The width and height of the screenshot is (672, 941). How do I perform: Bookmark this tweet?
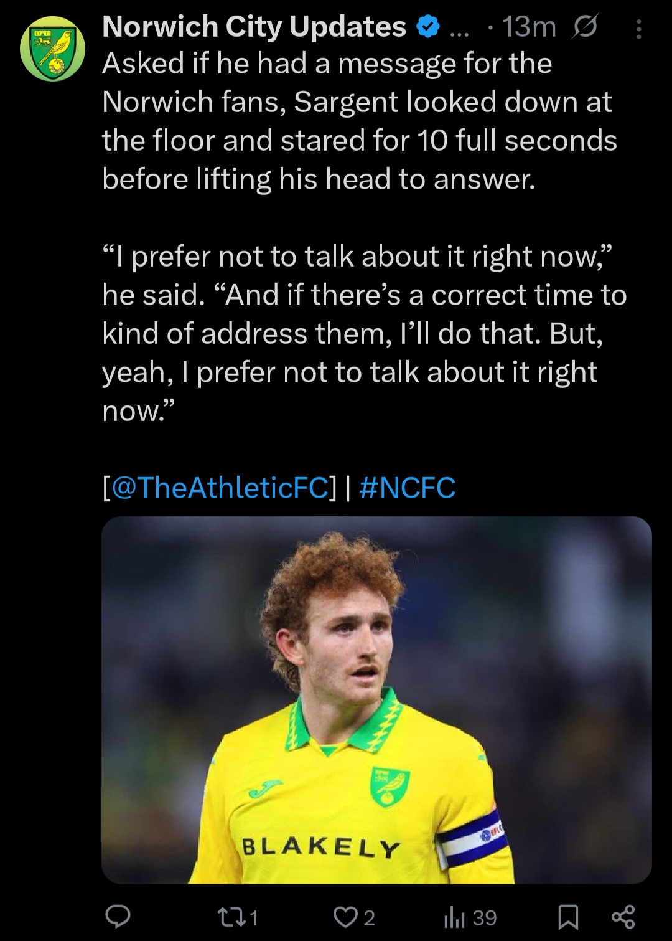click(x=569, y=917)
